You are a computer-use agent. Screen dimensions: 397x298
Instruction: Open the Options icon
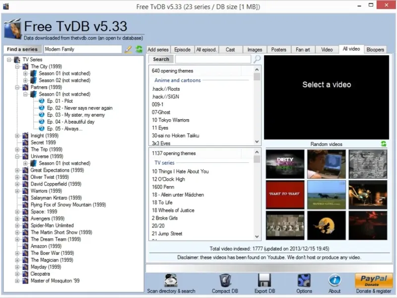point(304,280)
